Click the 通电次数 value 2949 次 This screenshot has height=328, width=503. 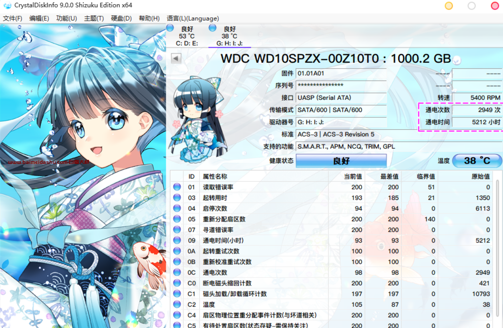tap(477, 110)
